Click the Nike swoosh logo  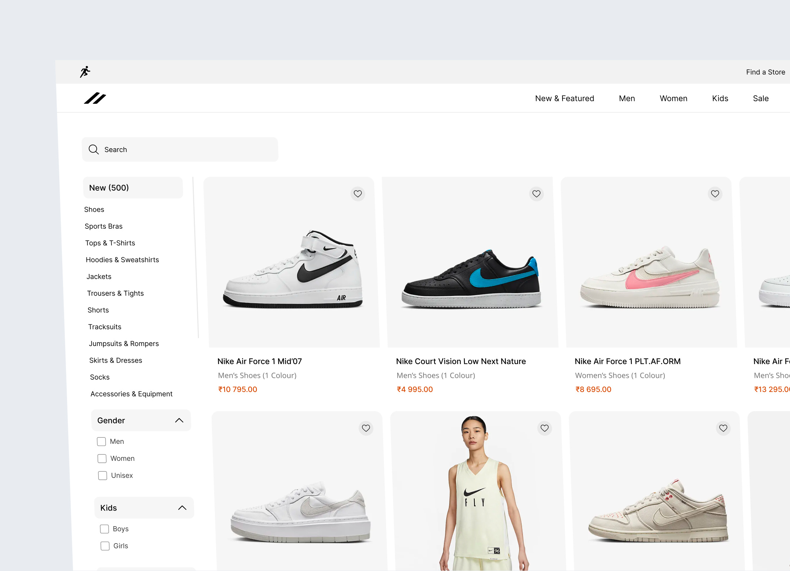[95, 98]
